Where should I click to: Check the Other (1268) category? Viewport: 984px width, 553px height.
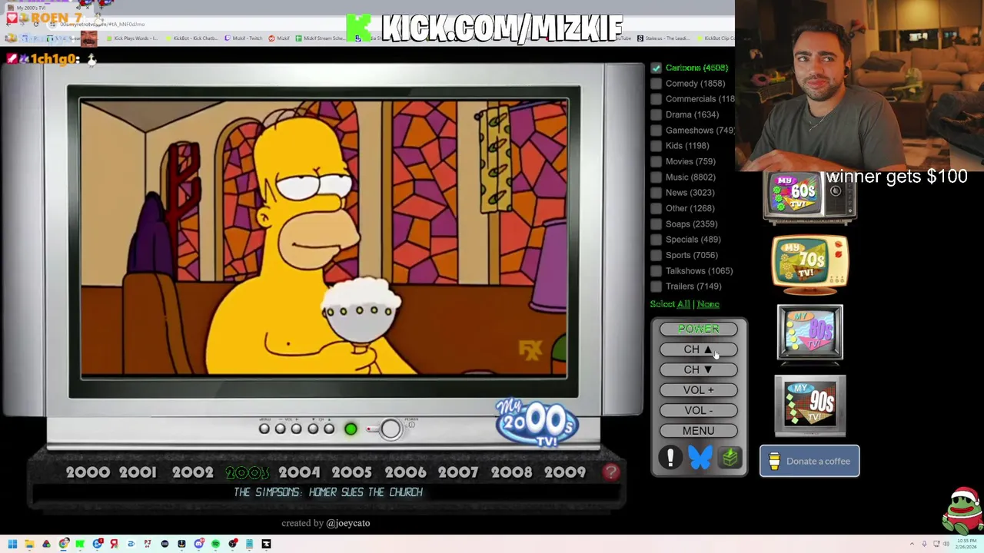[656, 208]
